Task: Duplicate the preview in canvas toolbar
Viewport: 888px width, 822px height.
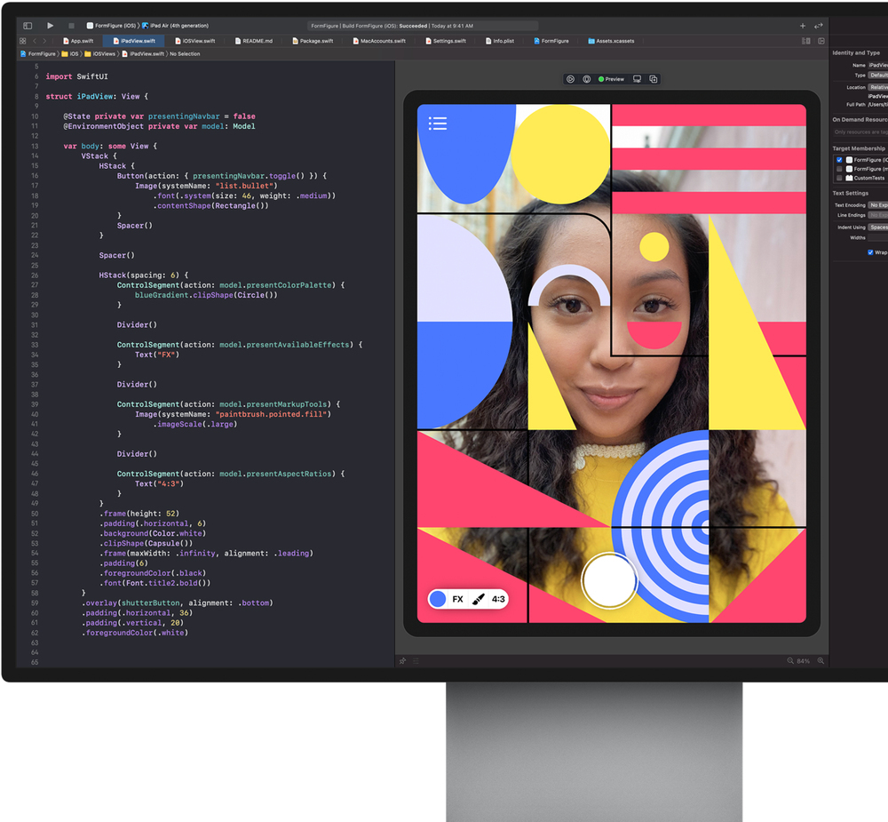Action: [x=653, y=79]
